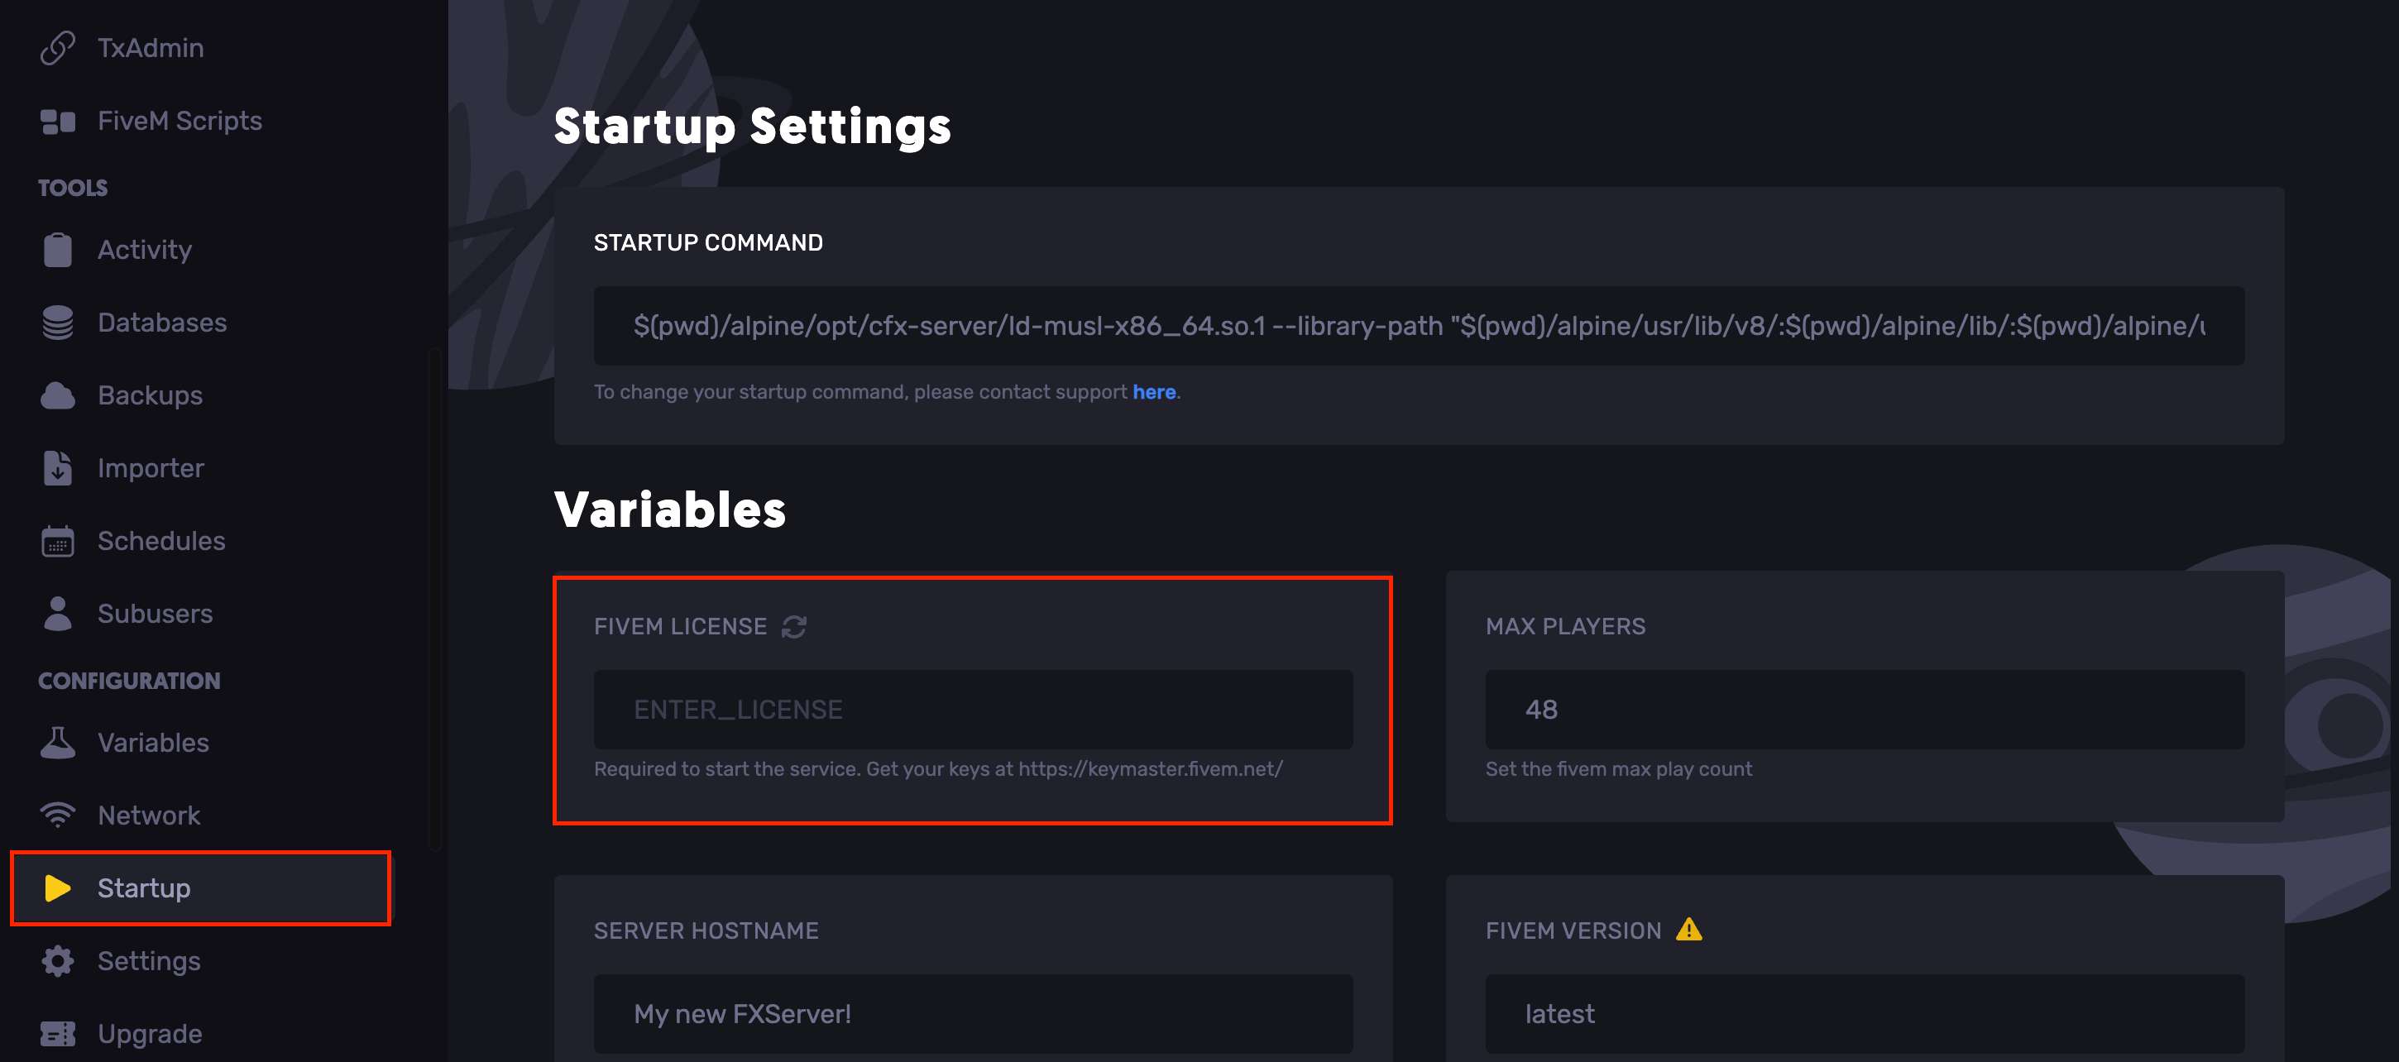Open the Importer file icon
Viewport: 2399px width, 1062px height.
pyautogui.click(x=57, y=468)
